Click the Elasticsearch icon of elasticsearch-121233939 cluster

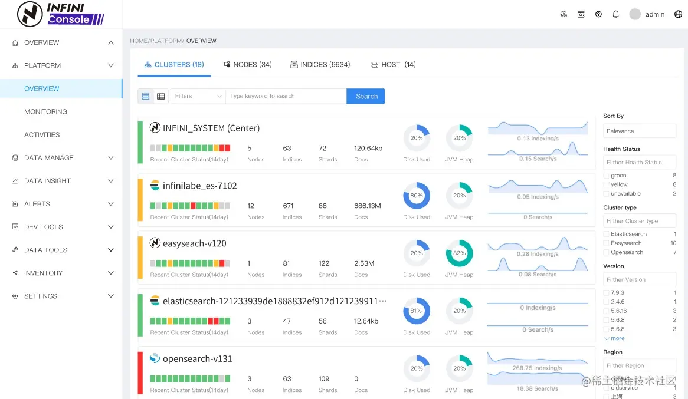click(x=155, y=301)
